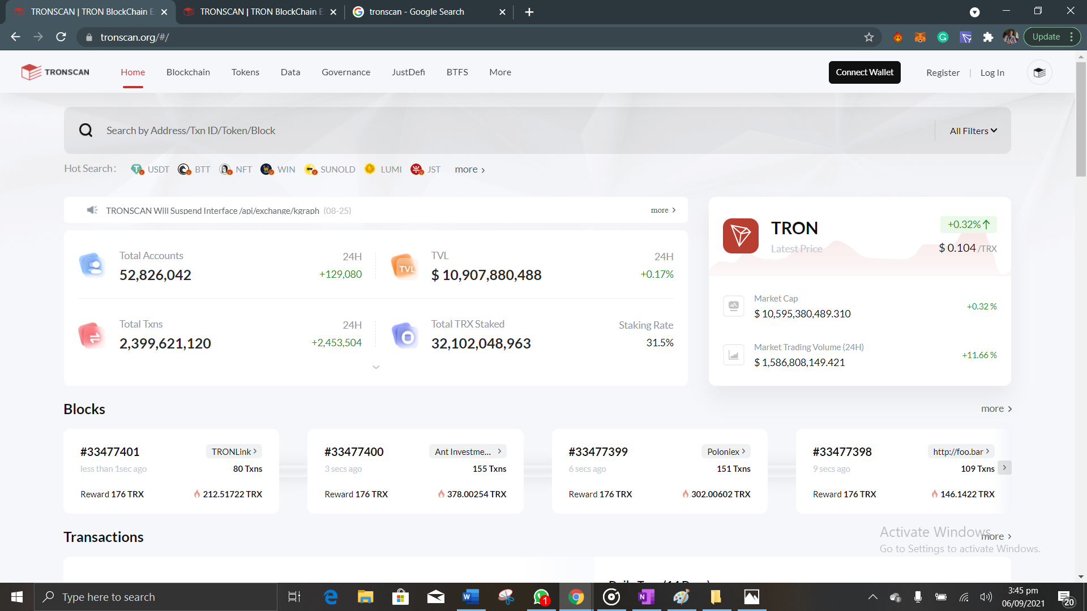This screenshot has height=611, width=1087.
Task: Open the Tokens menu
Action: tap(245, 72)
